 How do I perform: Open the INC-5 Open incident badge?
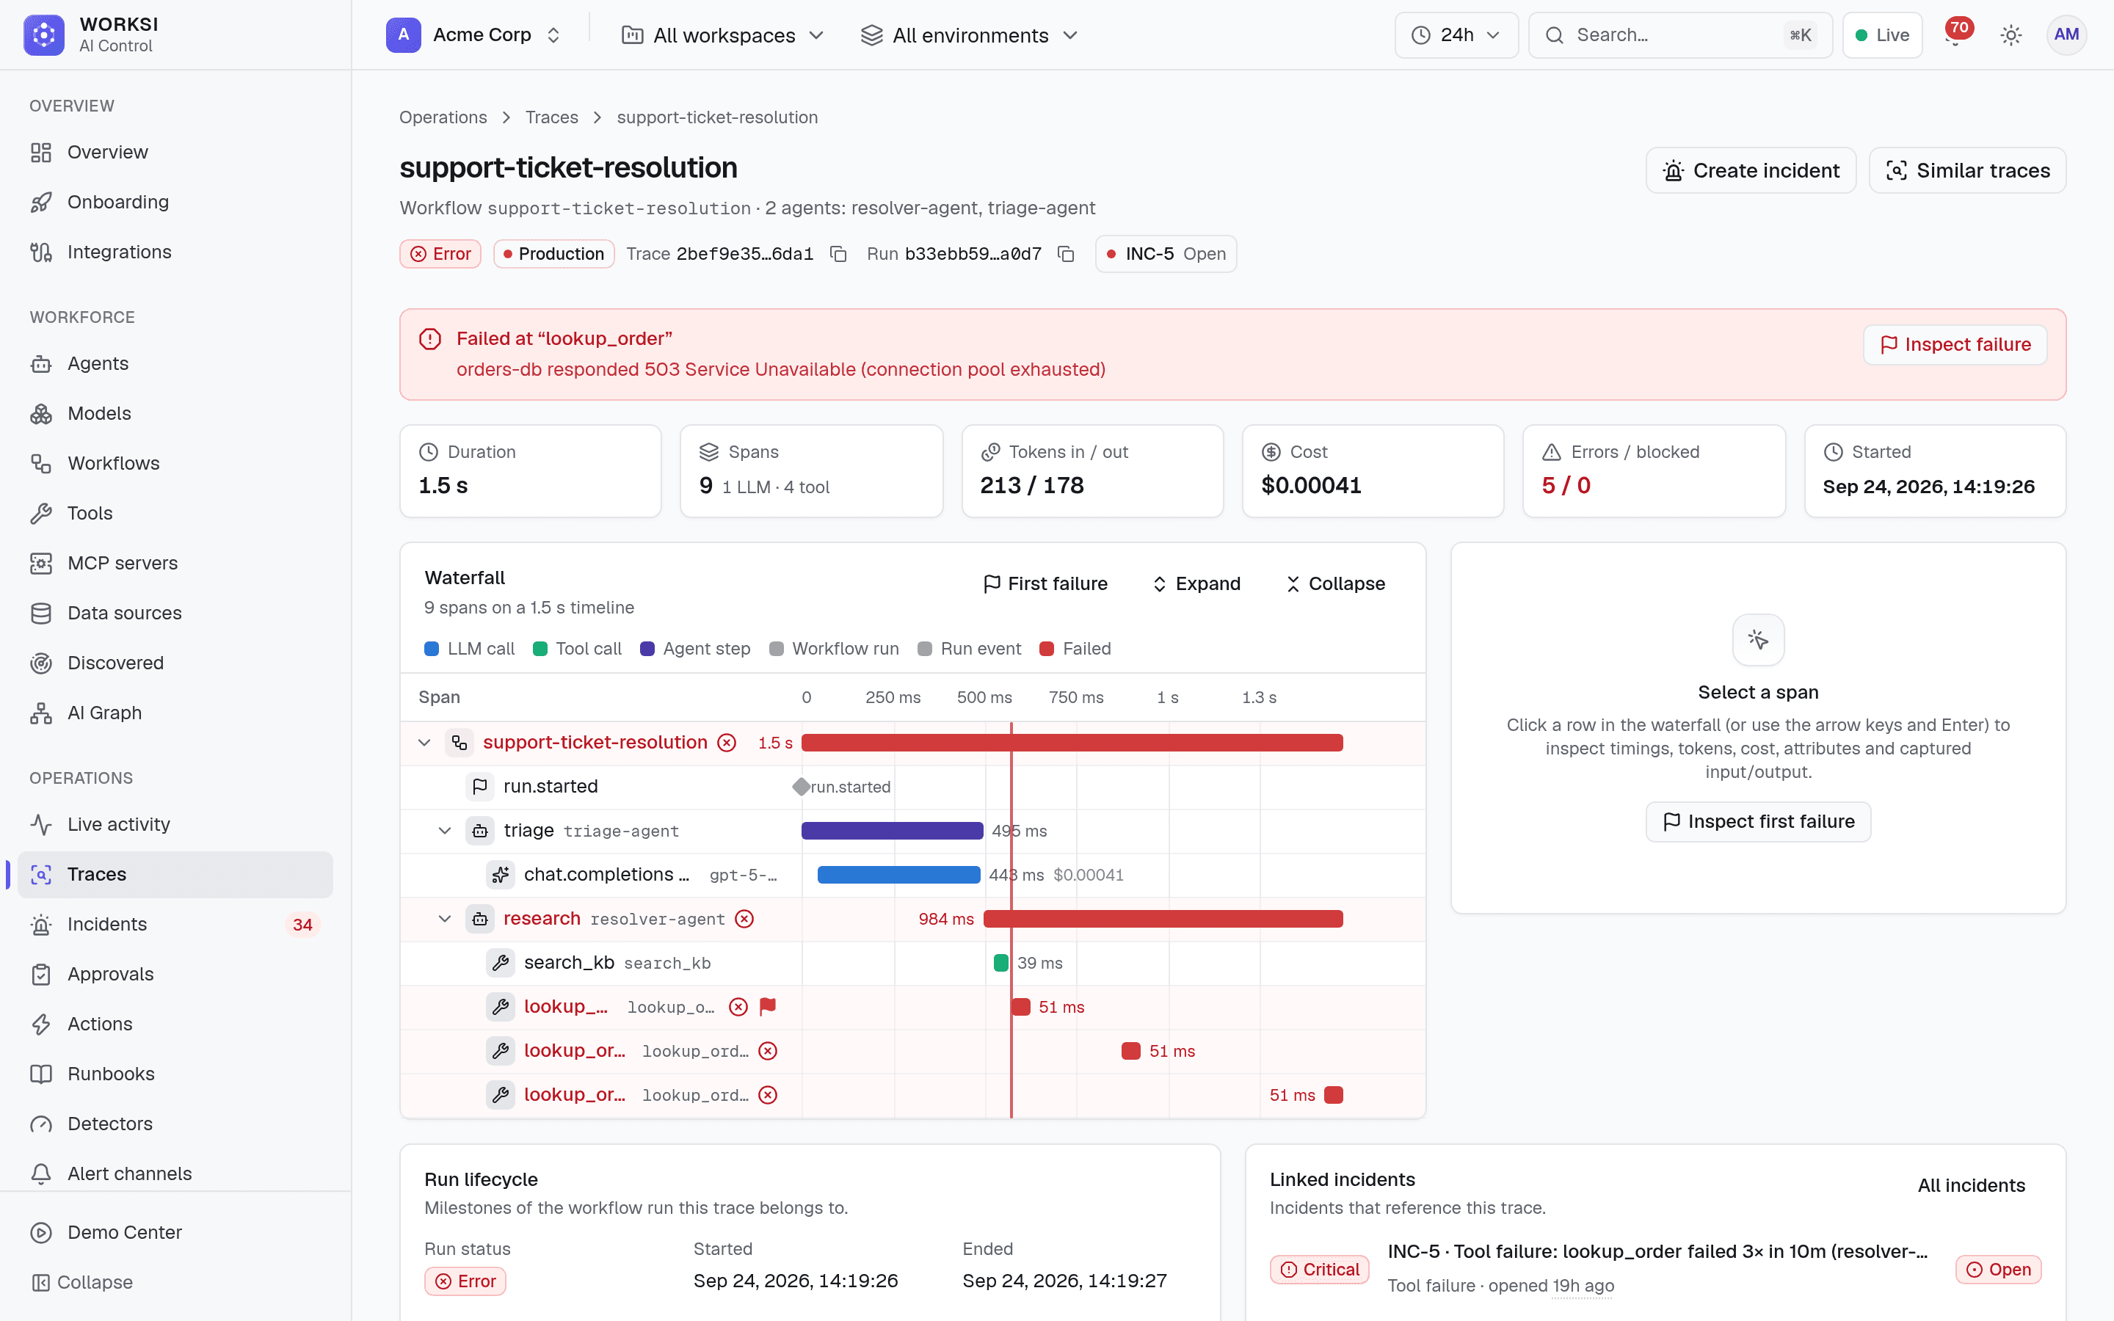(1166, 254)
